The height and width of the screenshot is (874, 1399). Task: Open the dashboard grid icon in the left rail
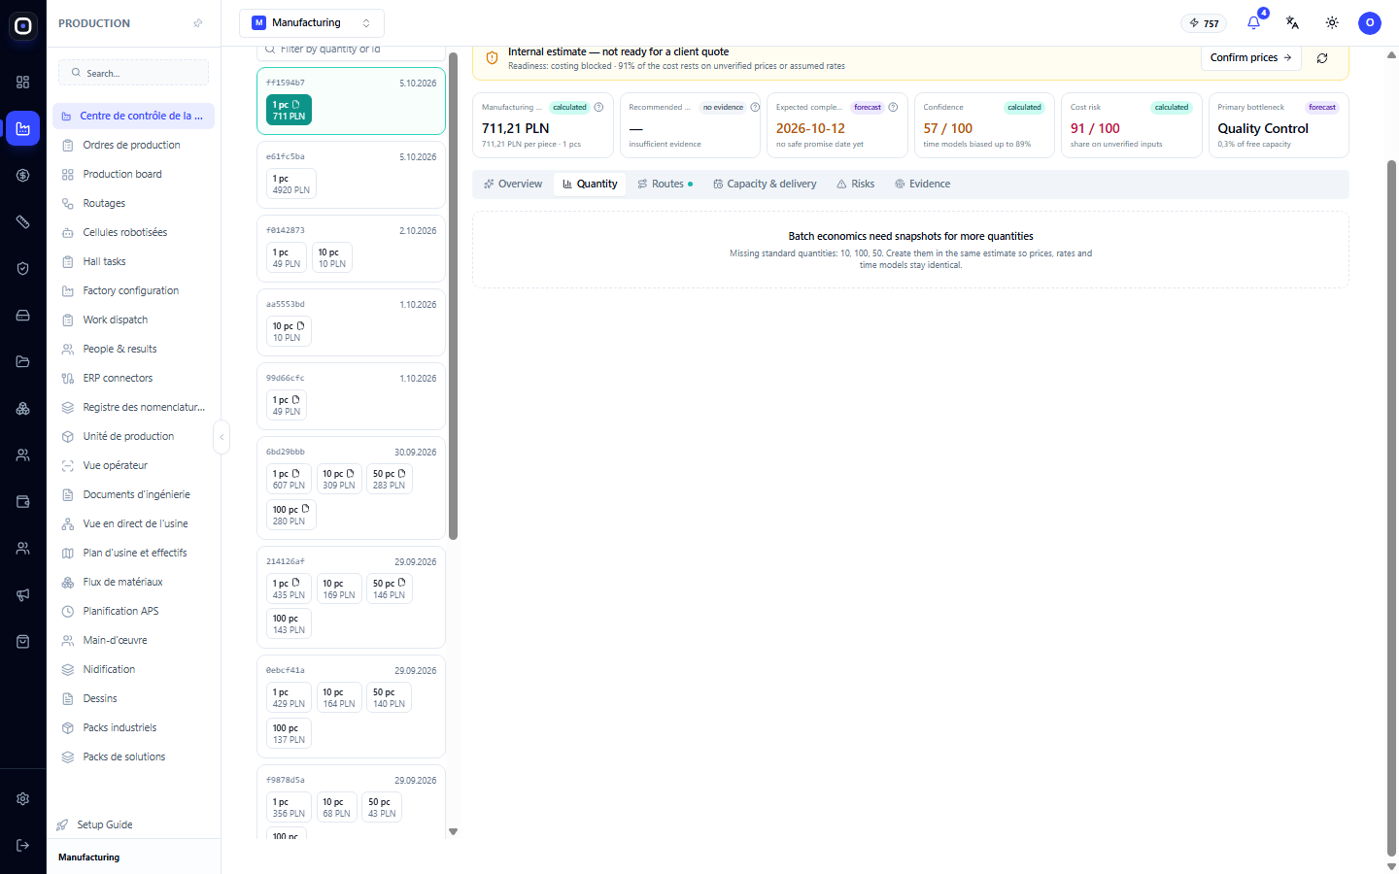coord(23,83)
